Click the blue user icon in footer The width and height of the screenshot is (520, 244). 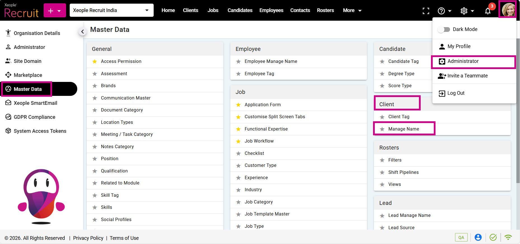[478, 237]
